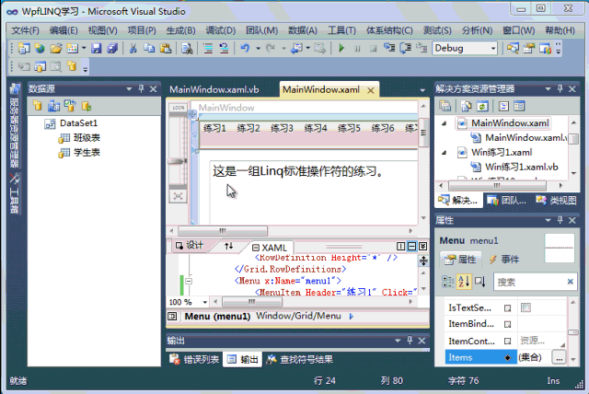The width and height of the screenshot is (589, 394).
Task: Collapse the XAML pane toggle
Action: (x=423, y=246)
